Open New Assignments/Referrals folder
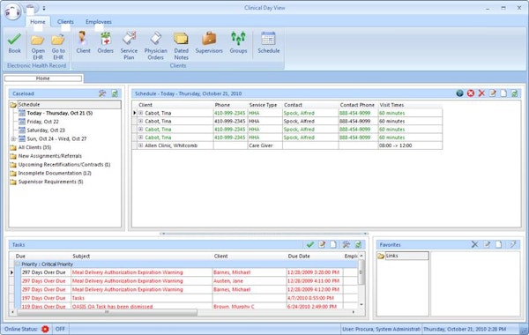This screenshot has height=335, width=529. 50,156
